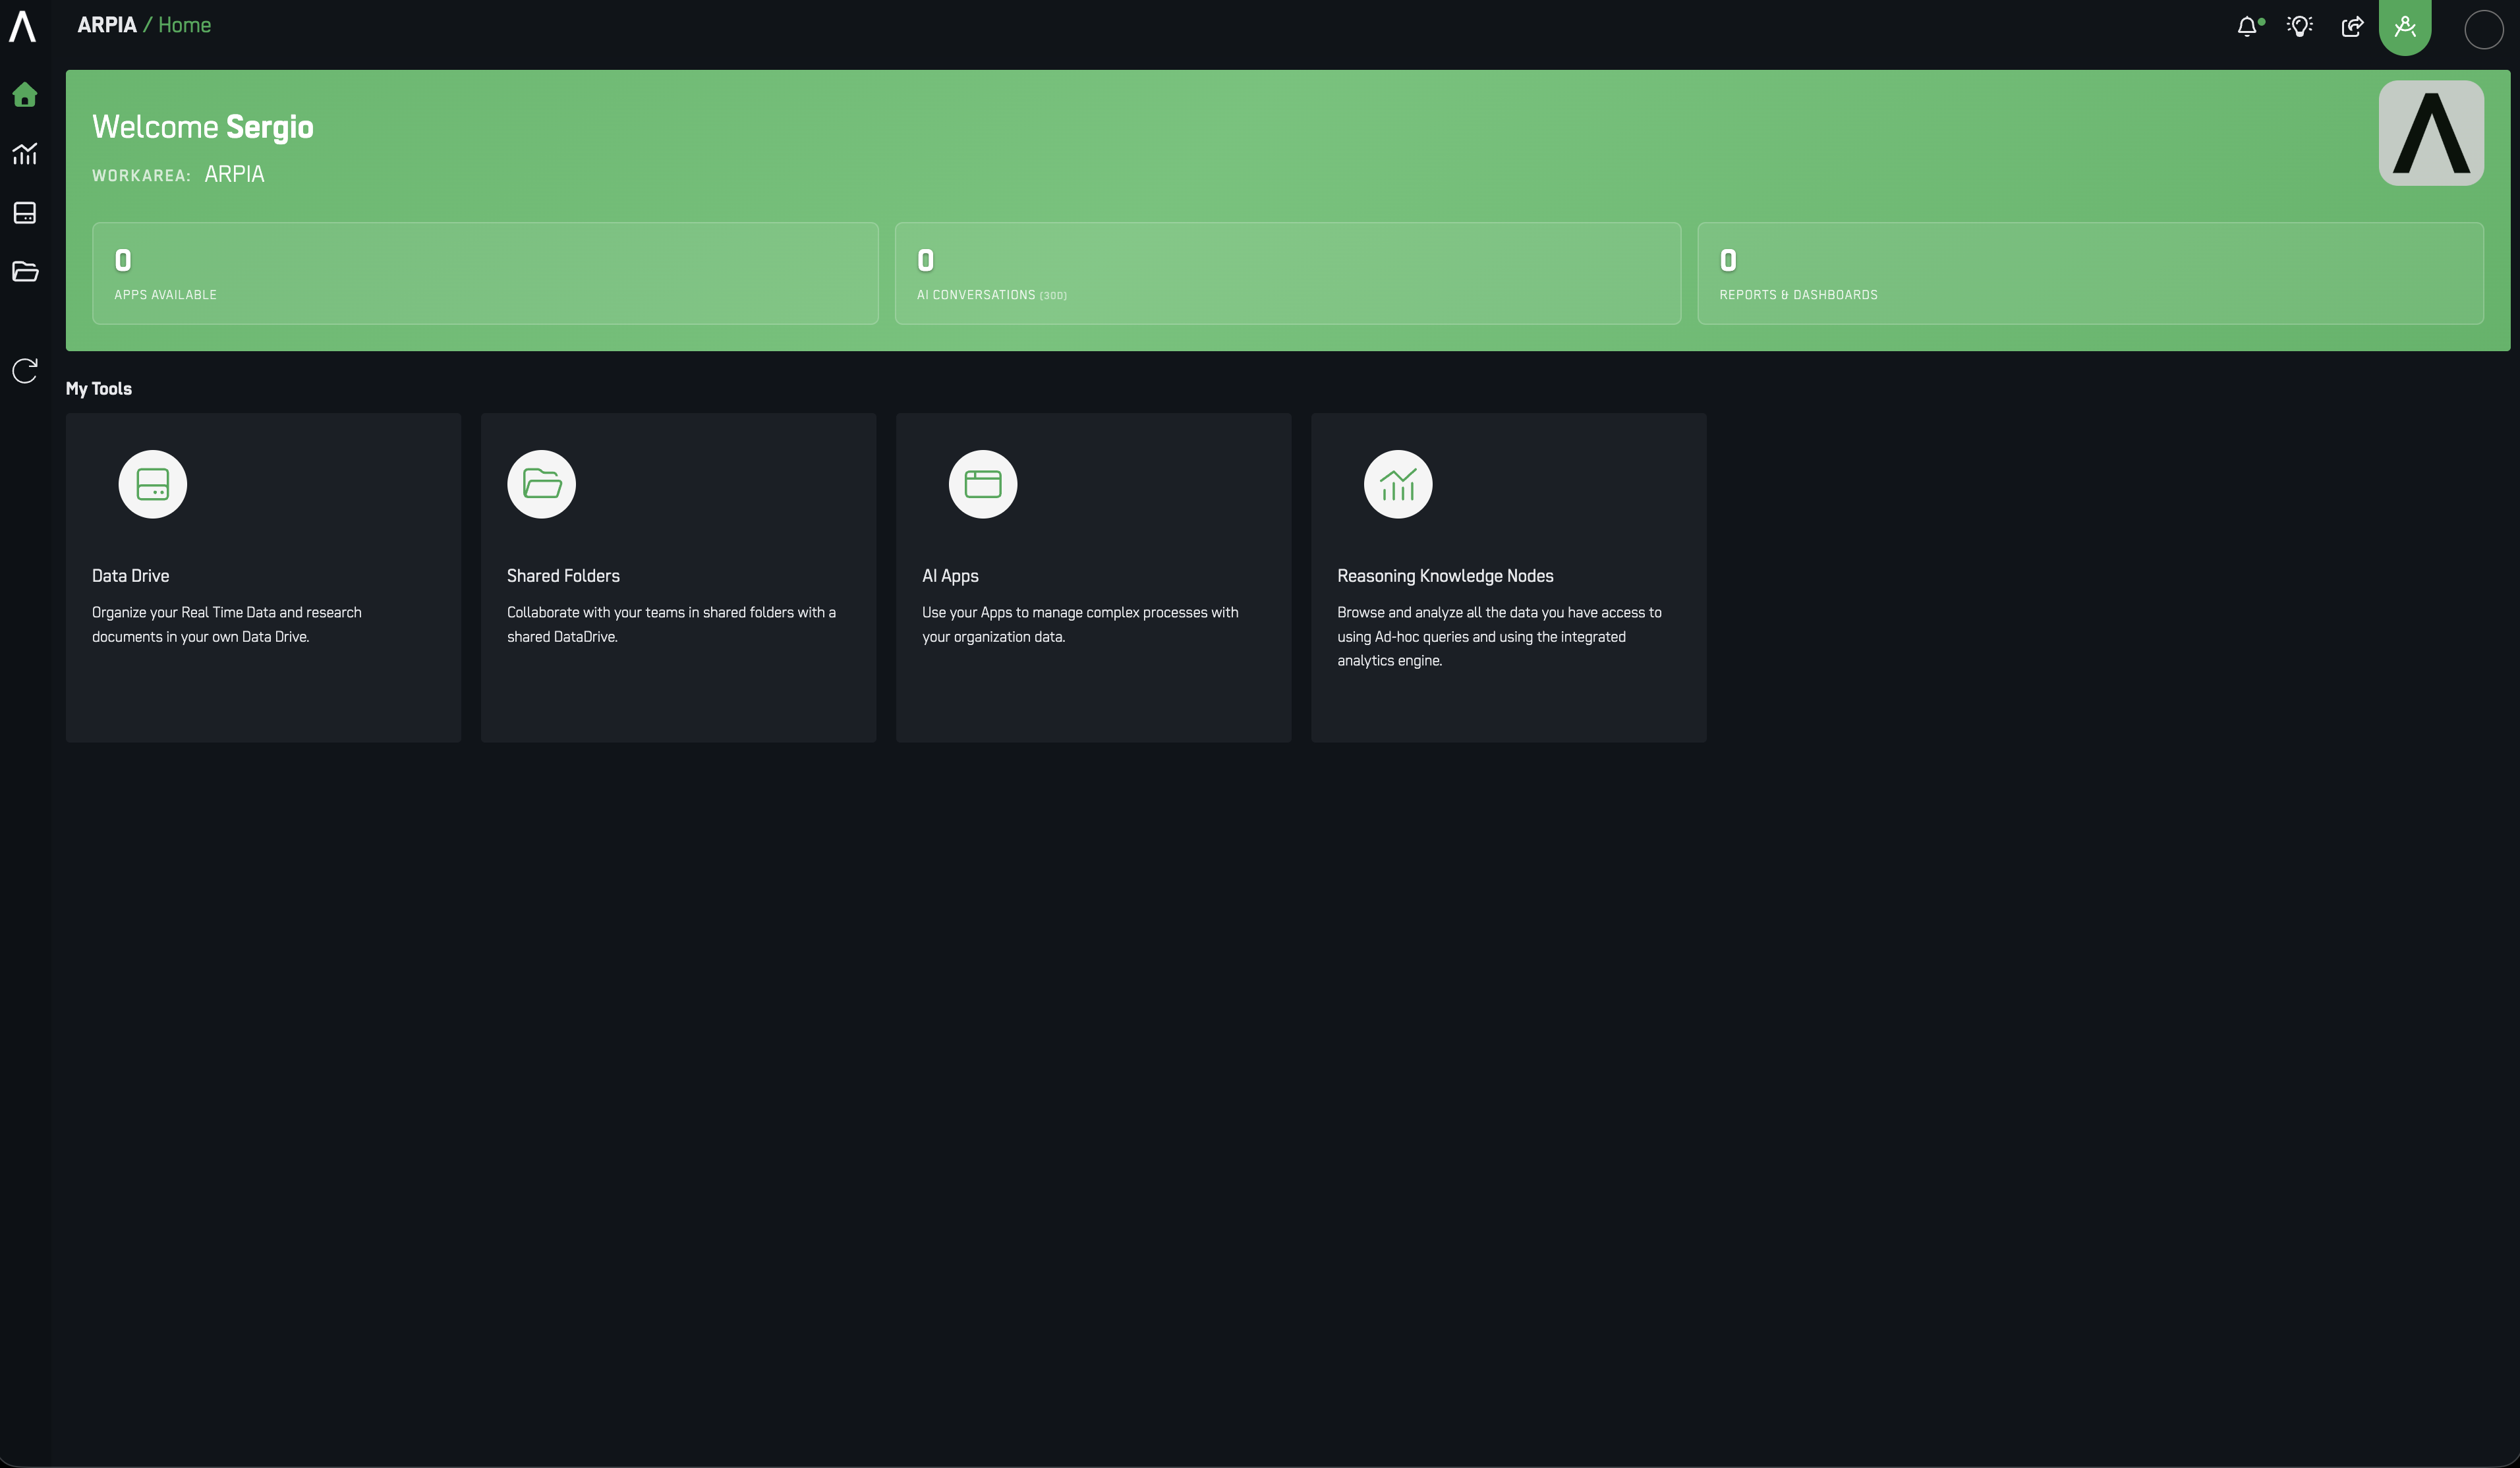Image resolution: width=2520 pixels, height=1468 pixels.
Task: Open the Data Drive icon in sidebar
Action: pos(25,213)
